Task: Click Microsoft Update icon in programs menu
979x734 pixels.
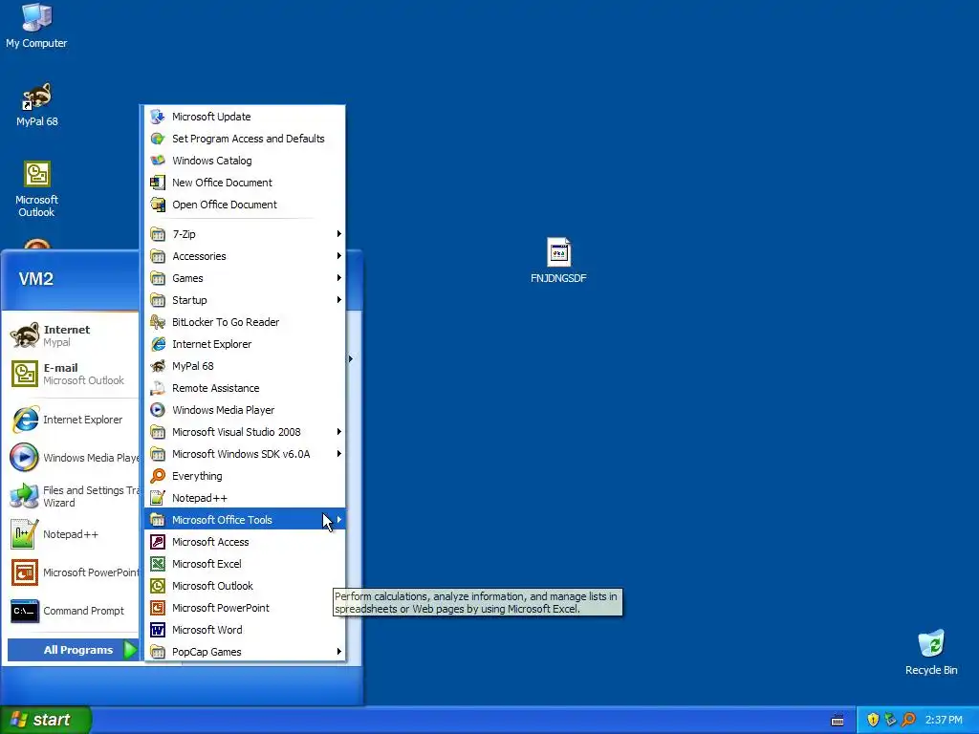Action: click(x=158, y=117)
